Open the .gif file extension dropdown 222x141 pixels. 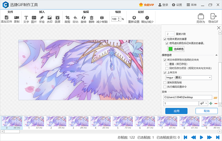point(203,103)
